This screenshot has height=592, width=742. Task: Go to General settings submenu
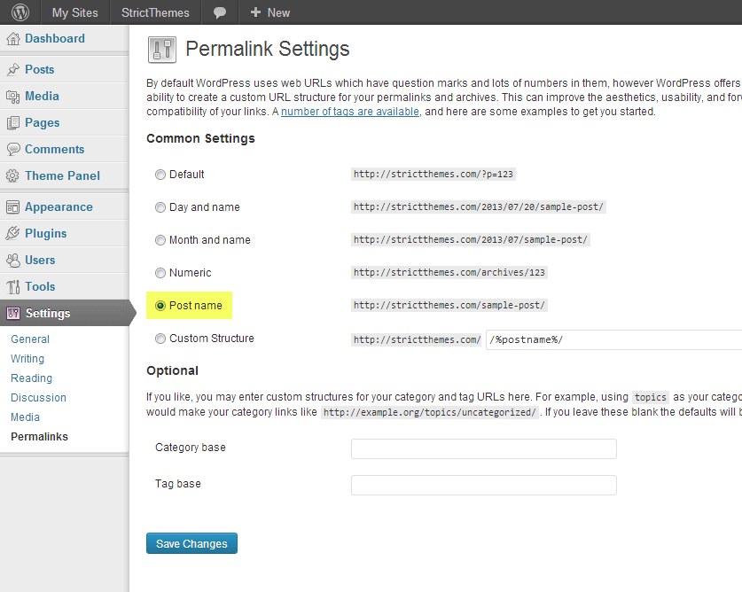point(30,339)
